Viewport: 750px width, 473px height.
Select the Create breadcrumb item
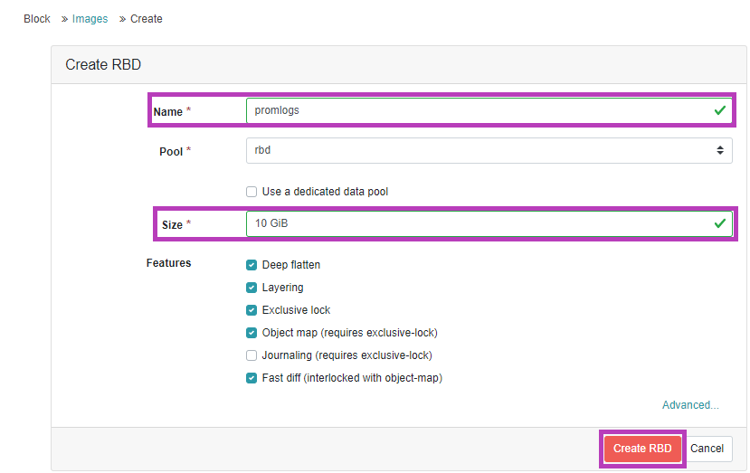click(147, 19)
